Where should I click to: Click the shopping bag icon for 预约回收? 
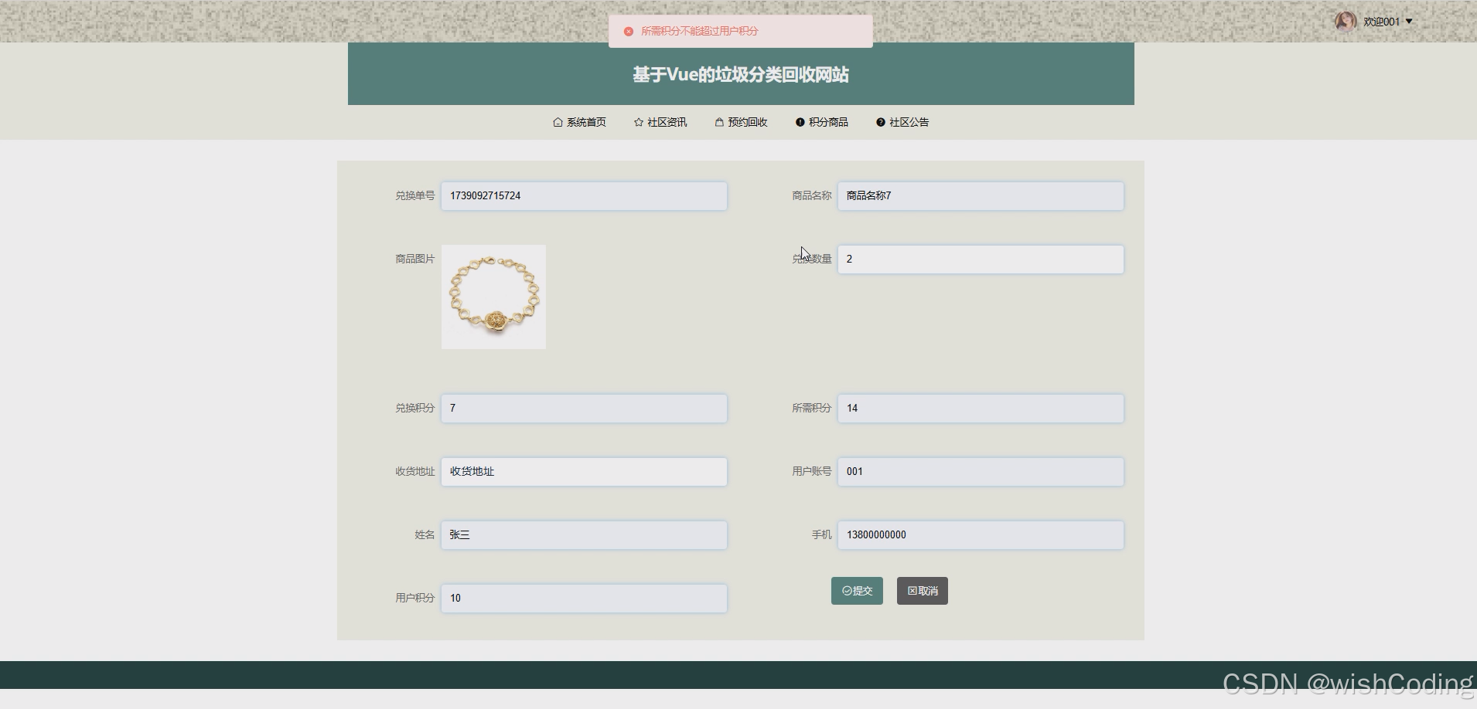pyautogui.click(x=718, y=122)
